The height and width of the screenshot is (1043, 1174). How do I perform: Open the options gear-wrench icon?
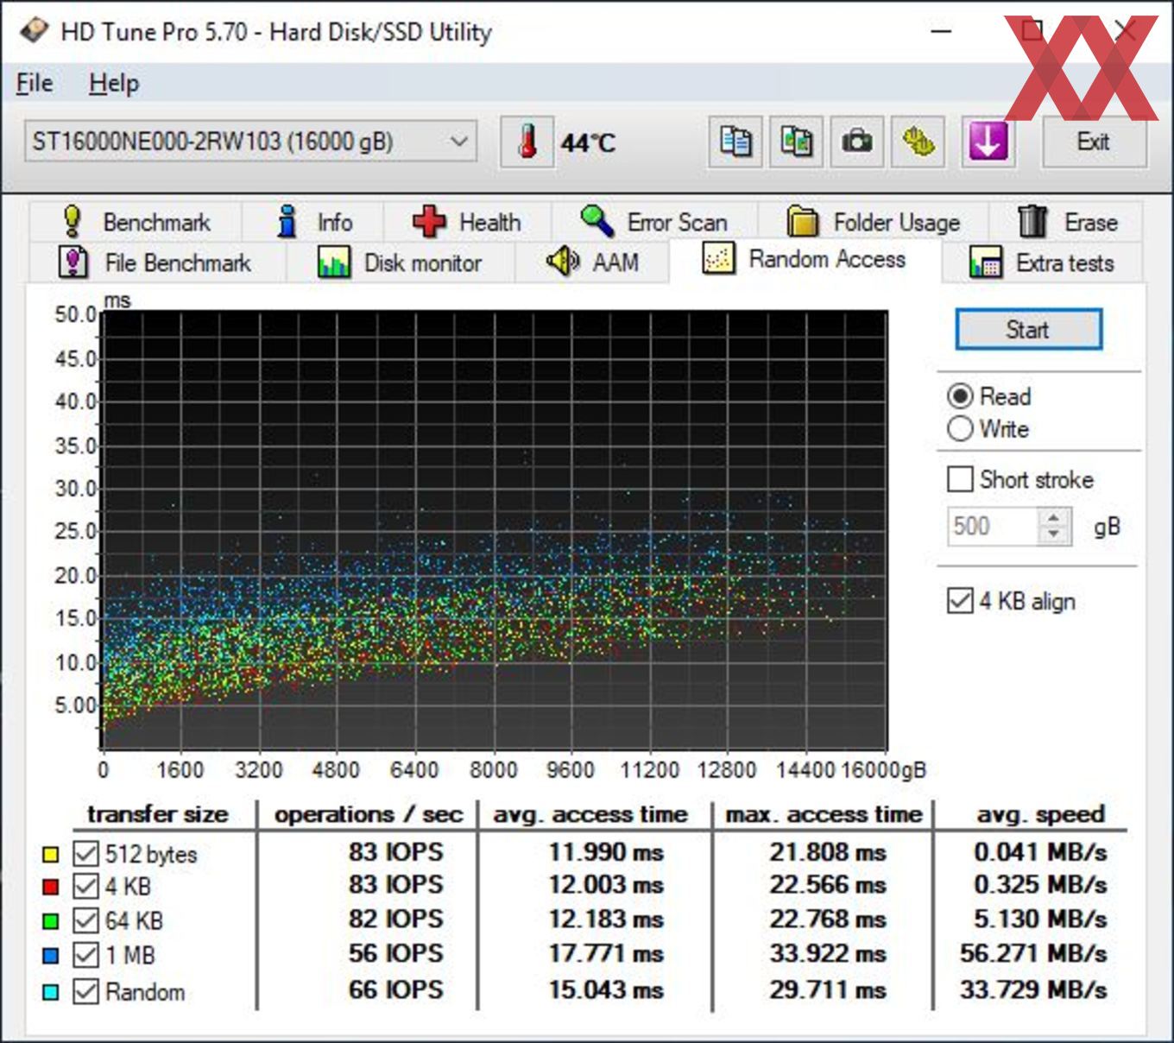(918, 142)
